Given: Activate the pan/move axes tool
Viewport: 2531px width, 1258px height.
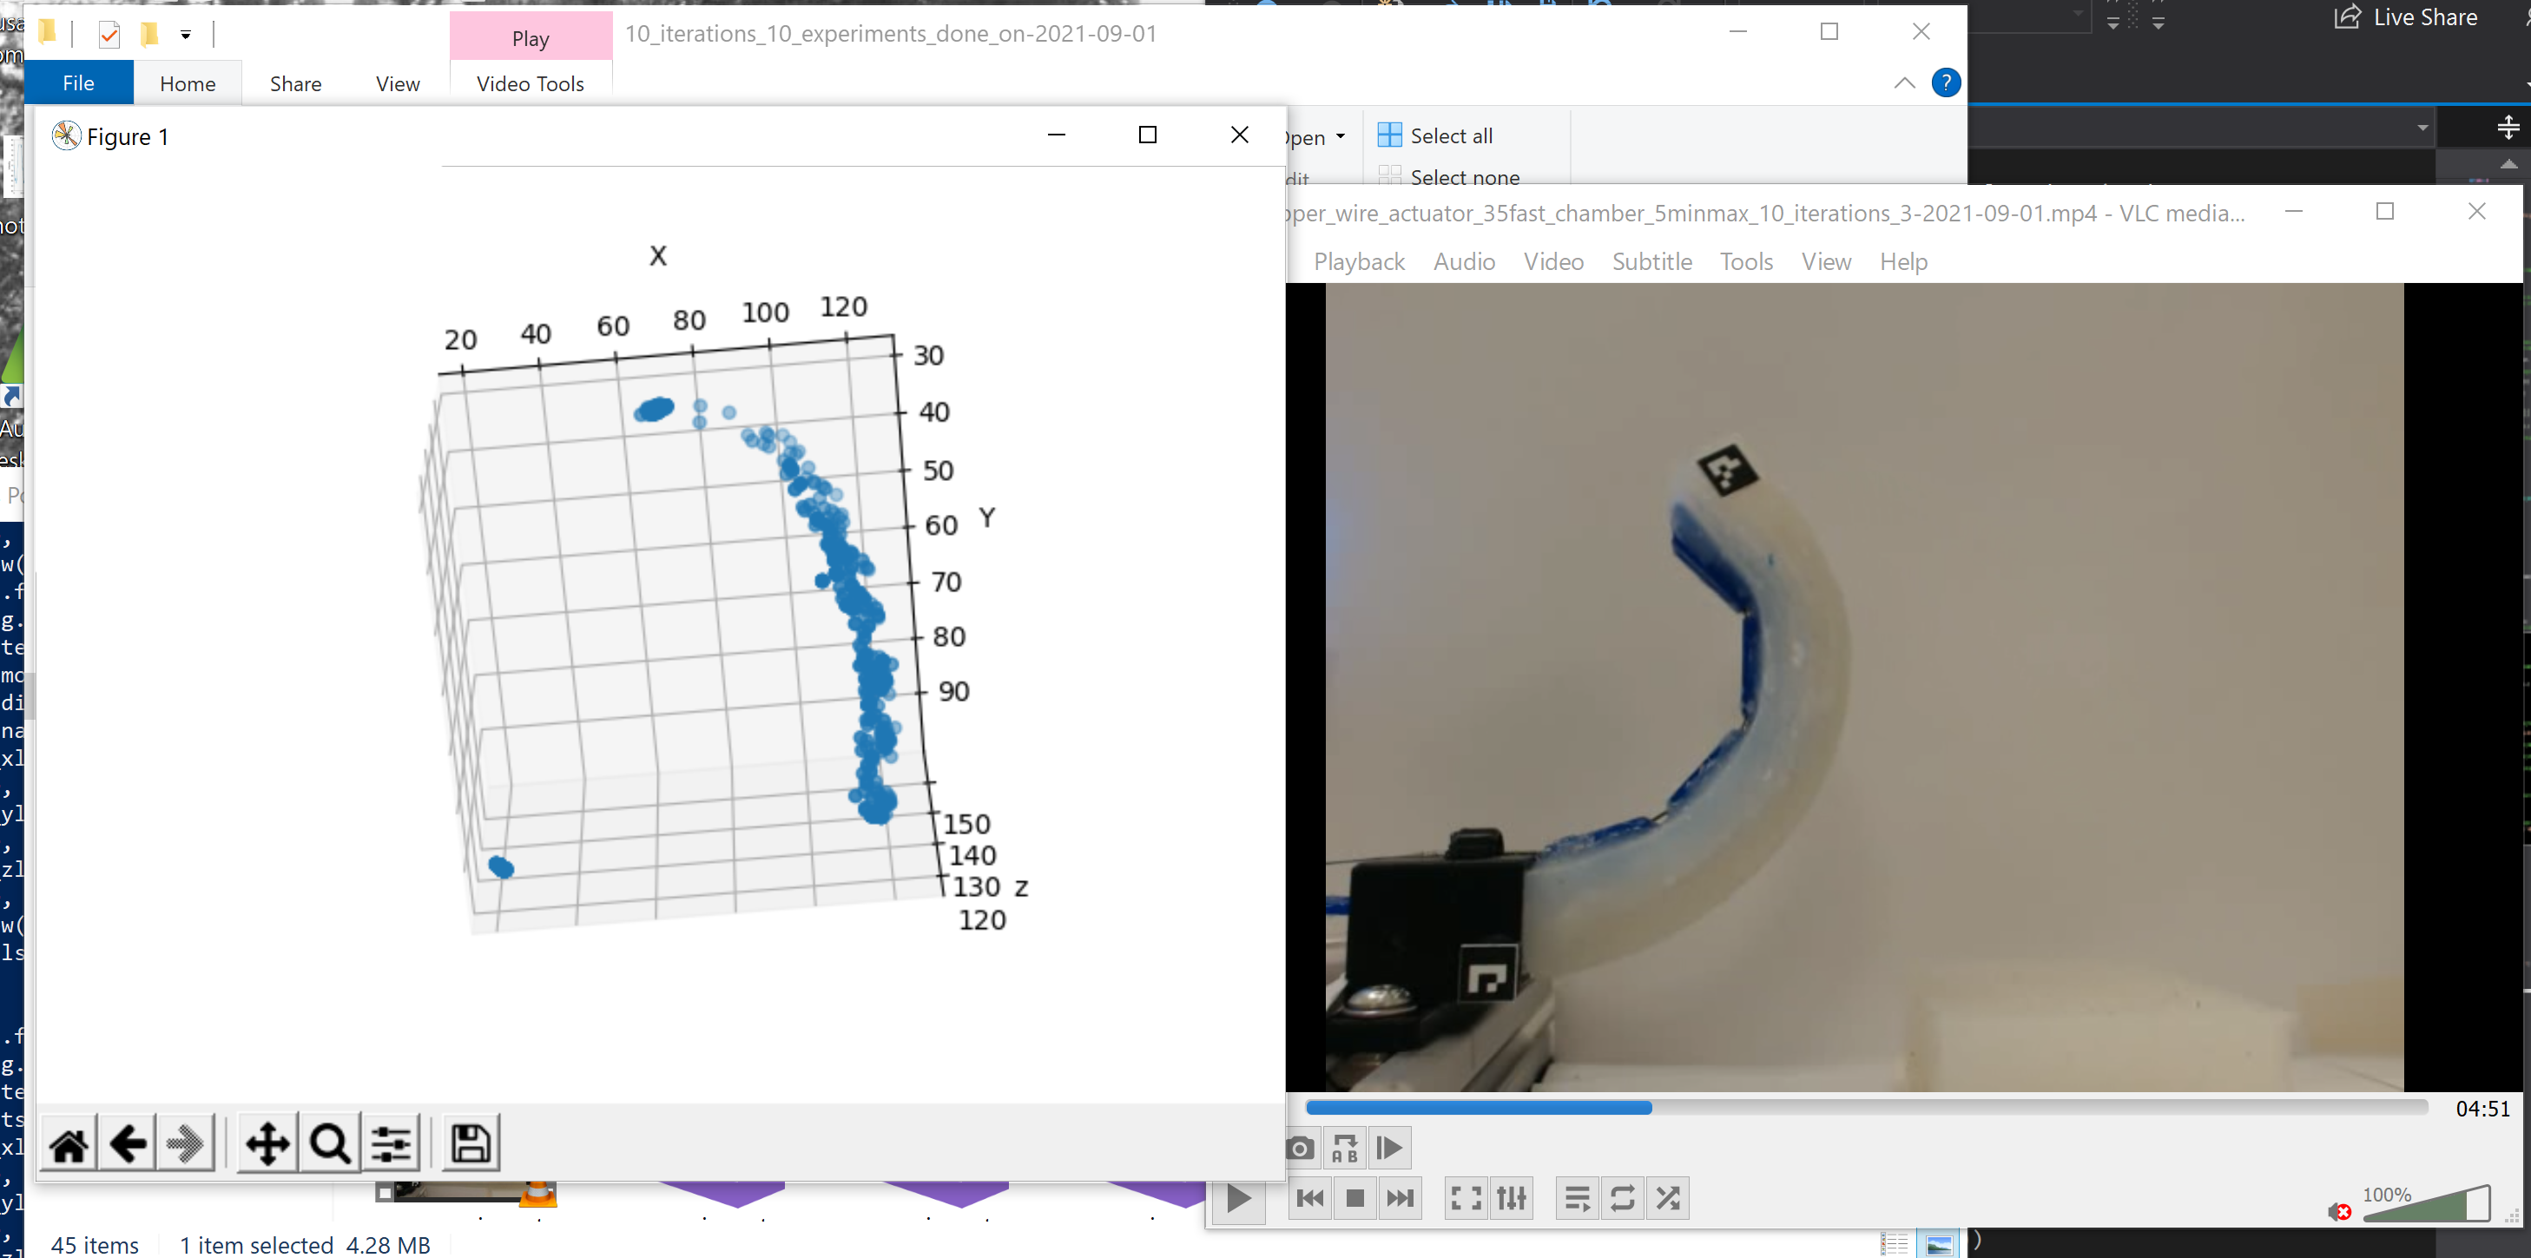Looking at the screenshot, I should (x=267, y=1144).
